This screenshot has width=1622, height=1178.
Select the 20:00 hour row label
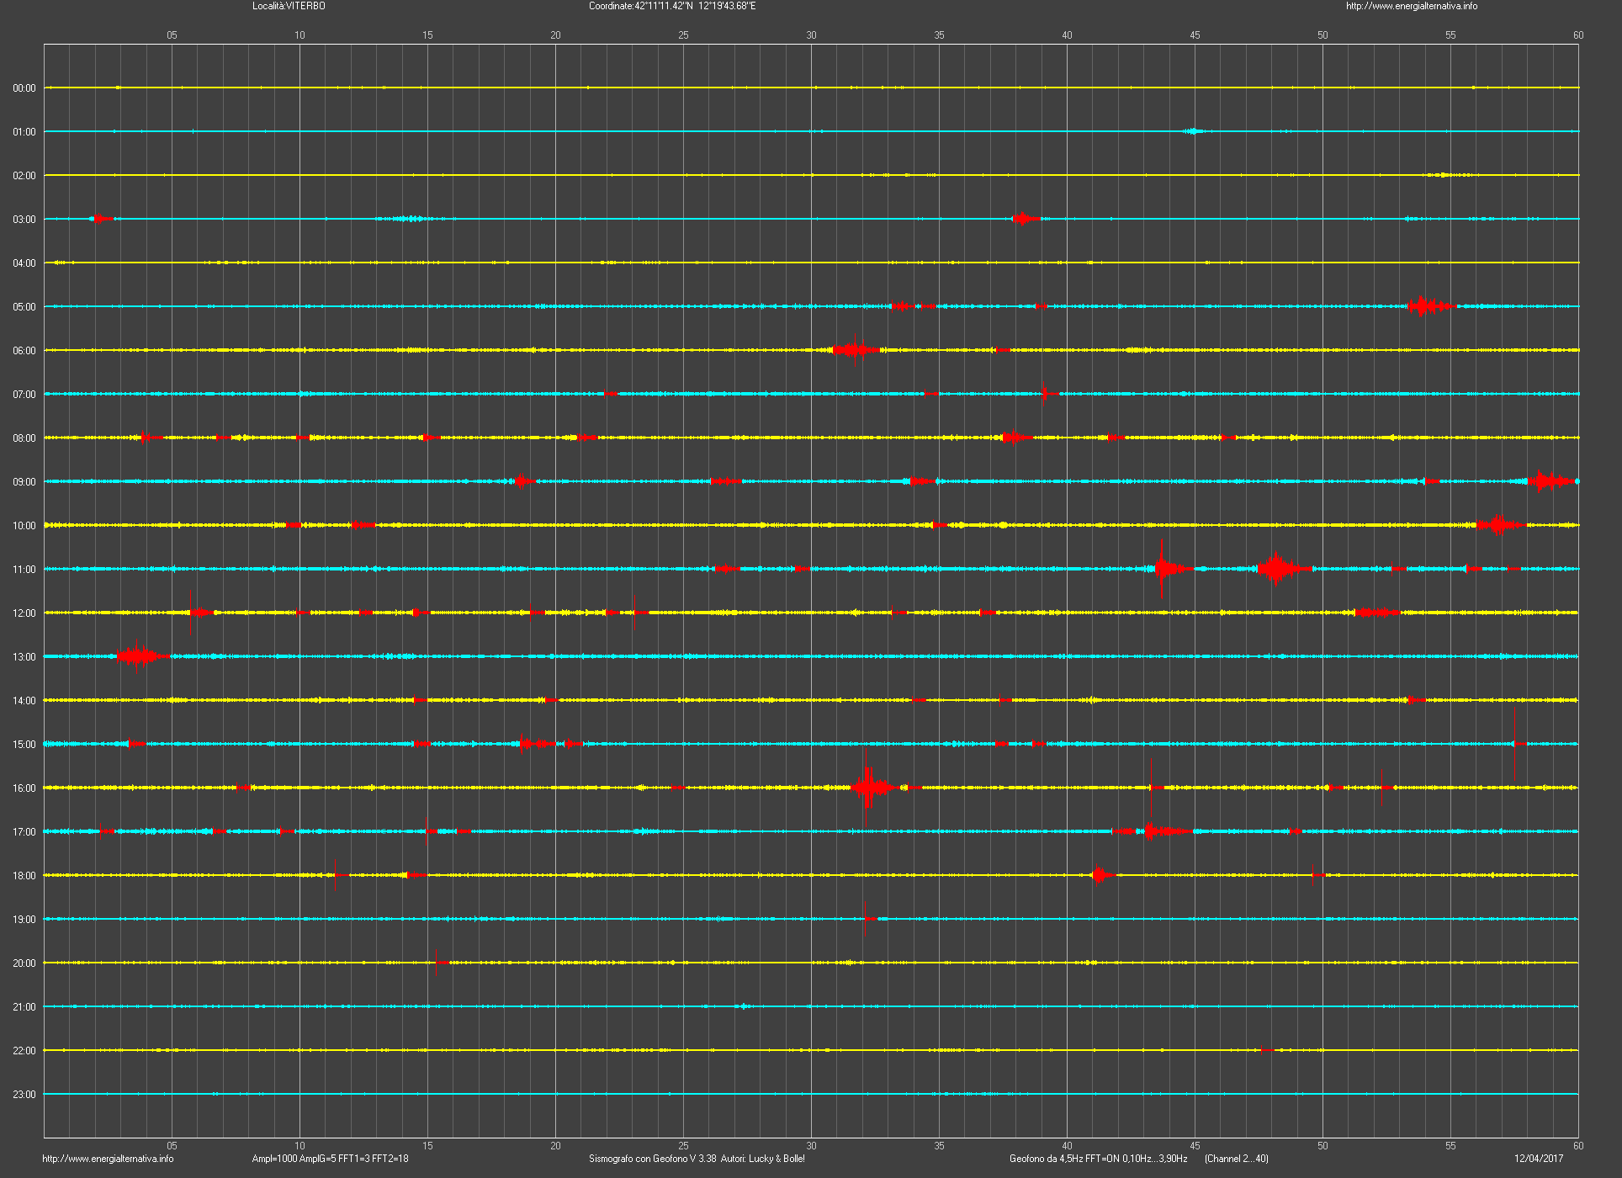(x=24, y=963)
